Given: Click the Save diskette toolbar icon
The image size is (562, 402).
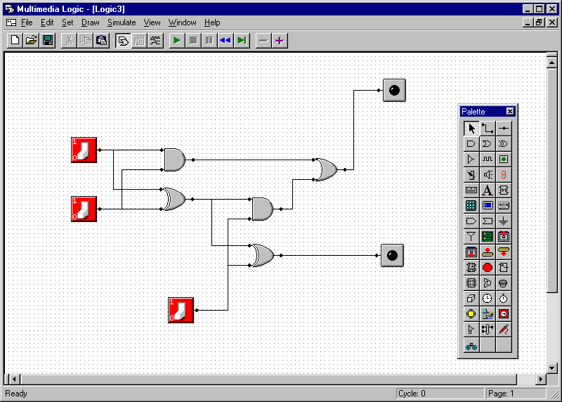Looking at the screenshot, I should (48, 40).
